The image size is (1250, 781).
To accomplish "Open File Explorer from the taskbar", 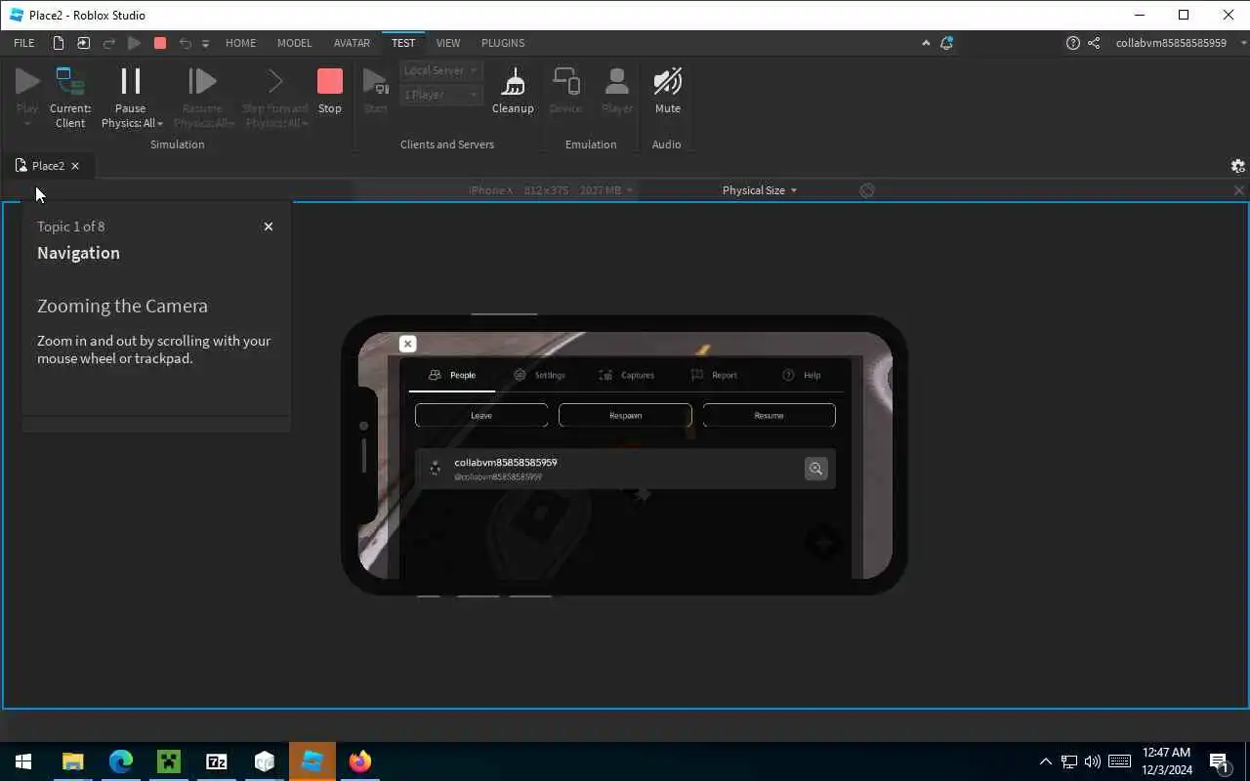I will tap(73, 761).
